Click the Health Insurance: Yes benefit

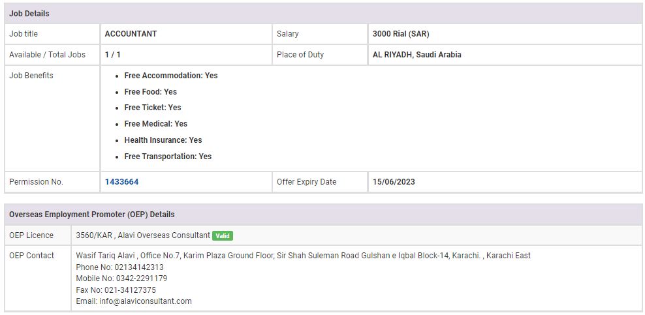[x=163, y=140]
